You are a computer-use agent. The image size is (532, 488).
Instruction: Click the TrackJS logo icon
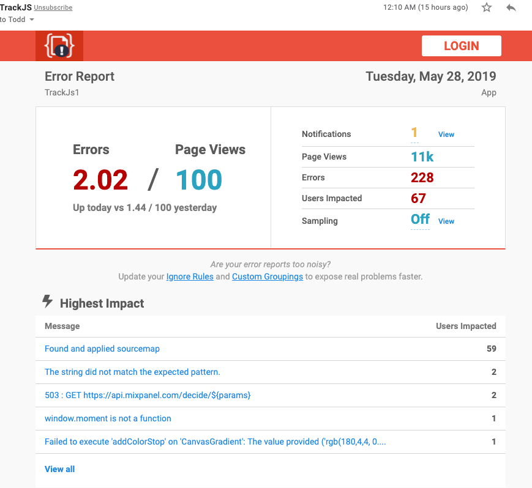tap(59, 46)
